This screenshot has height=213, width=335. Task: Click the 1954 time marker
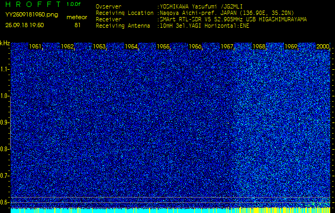131,46
